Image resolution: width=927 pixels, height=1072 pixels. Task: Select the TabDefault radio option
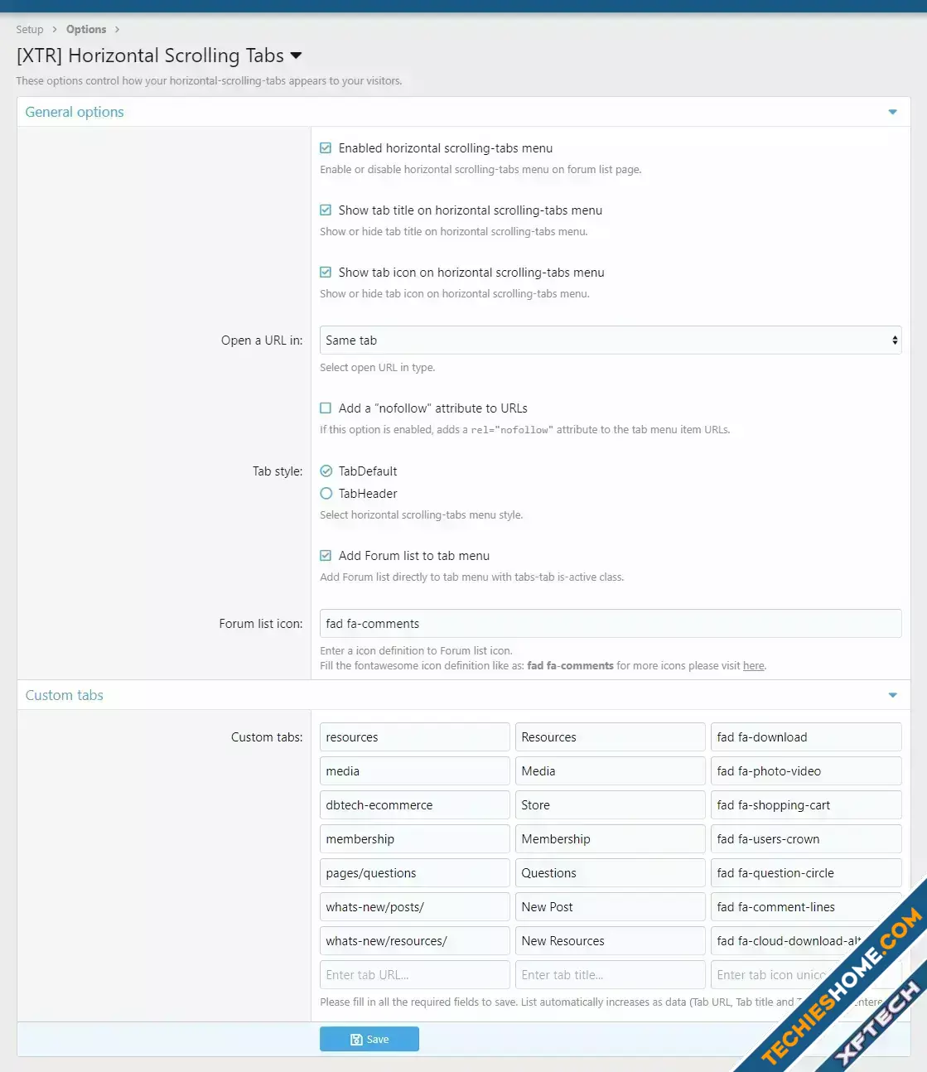pos(326,471)
